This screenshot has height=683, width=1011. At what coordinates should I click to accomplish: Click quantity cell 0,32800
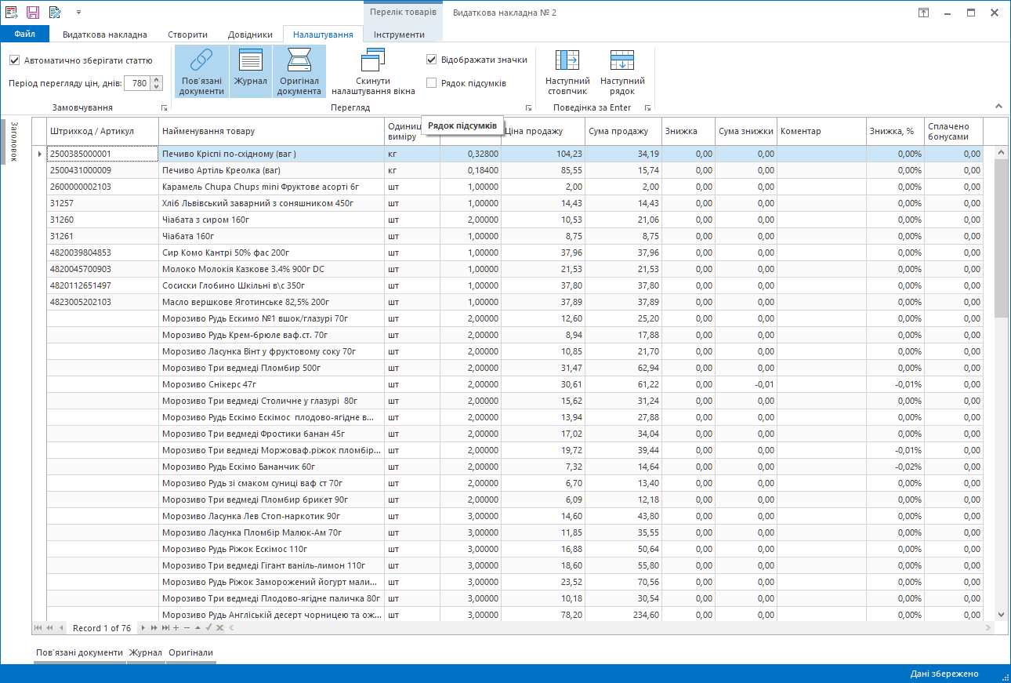point(470,154)
